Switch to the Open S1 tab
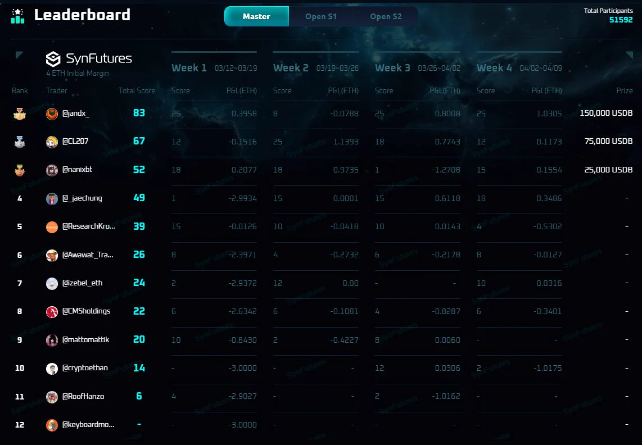Viewport: 642px width, 445px height. click(x=321, y=16)
